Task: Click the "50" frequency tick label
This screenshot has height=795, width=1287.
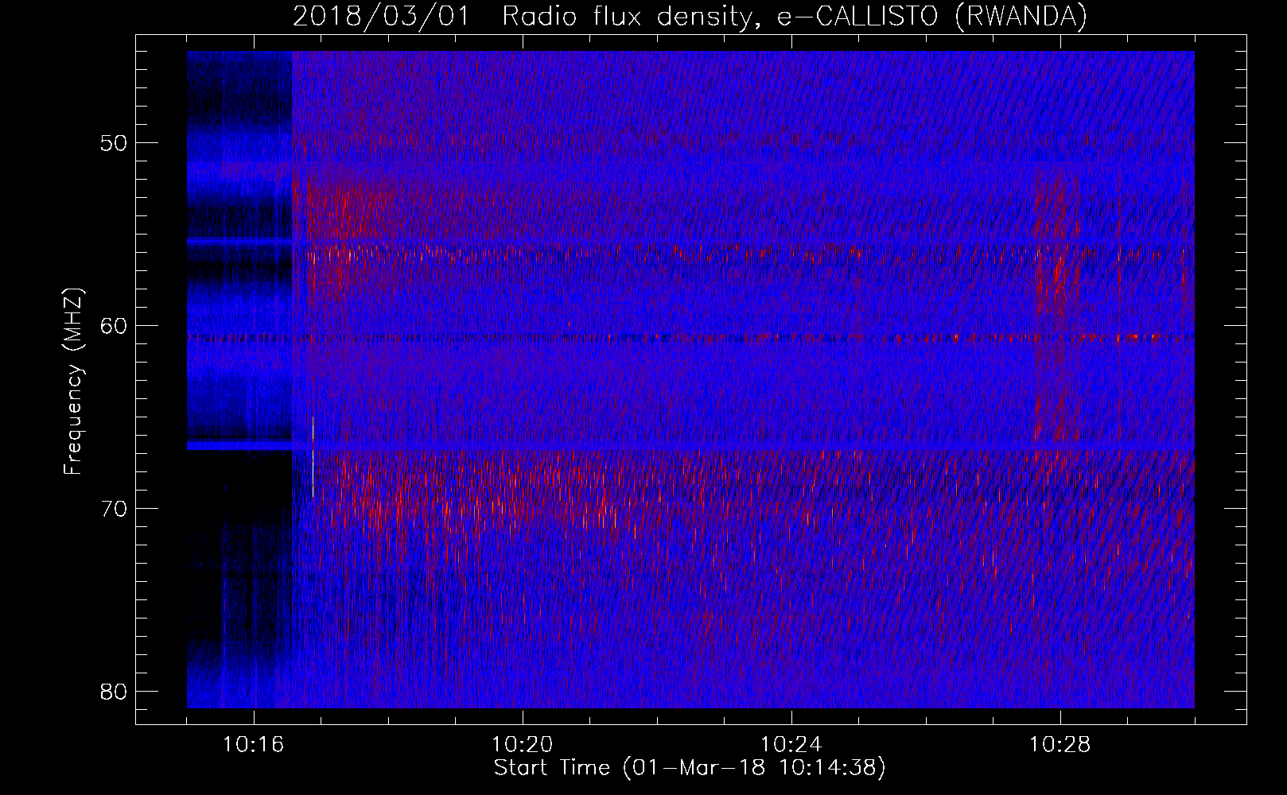Action: 115,144
